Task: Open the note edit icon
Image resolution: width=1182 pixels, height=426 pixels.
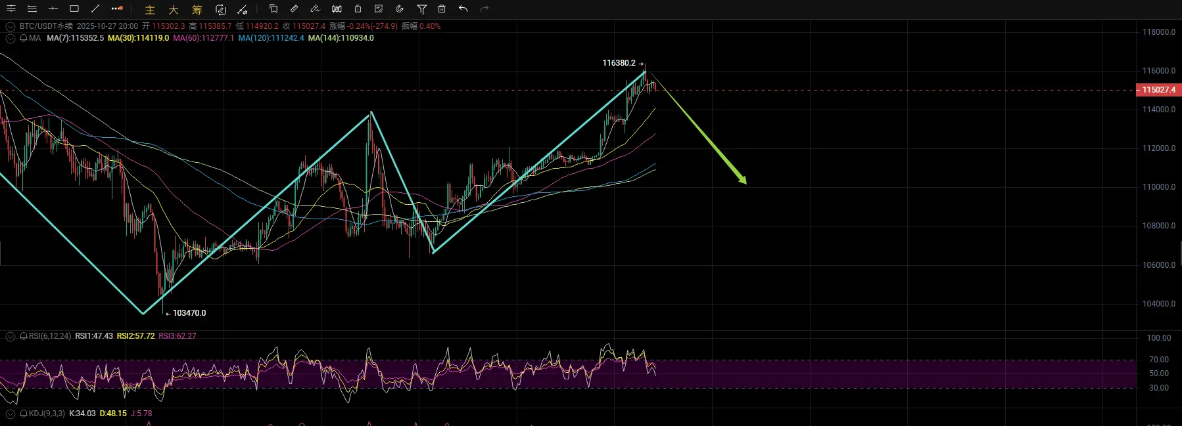Action: coord(379,9)
